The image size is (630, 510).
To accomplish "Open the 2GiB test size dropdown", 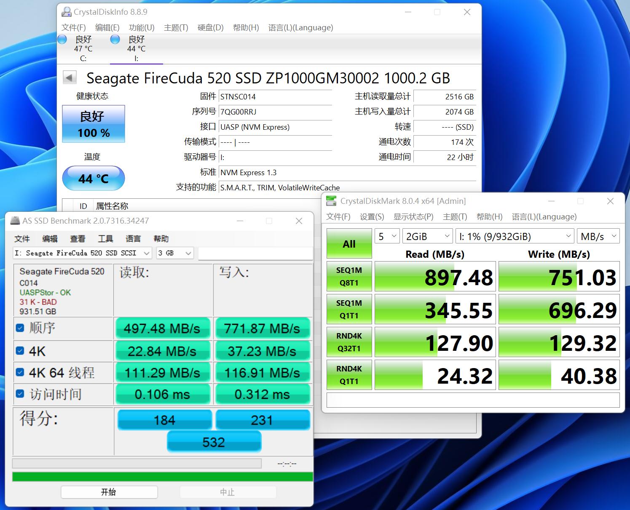I will (x=427, y=236).
